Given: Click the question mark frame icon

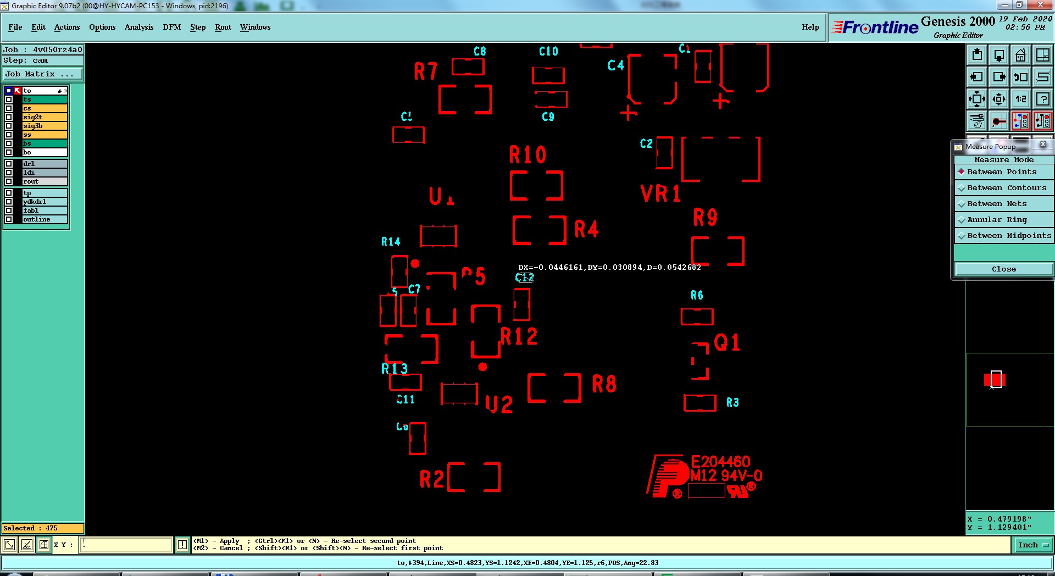Looking at the screenshot, I should 1043,99.
